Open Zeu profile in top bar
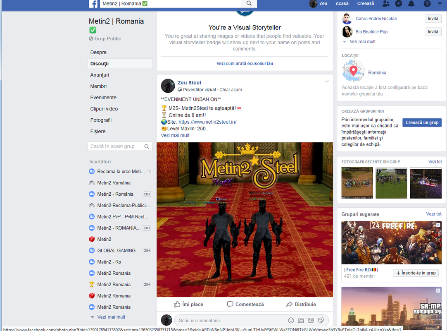 318,3
